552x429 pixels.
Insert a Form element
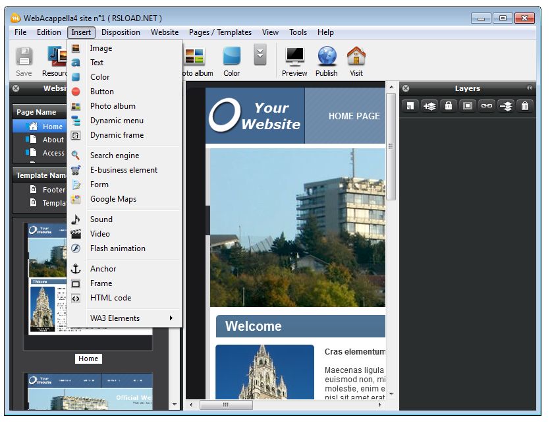pyautogui.click(x=125, y=185)
